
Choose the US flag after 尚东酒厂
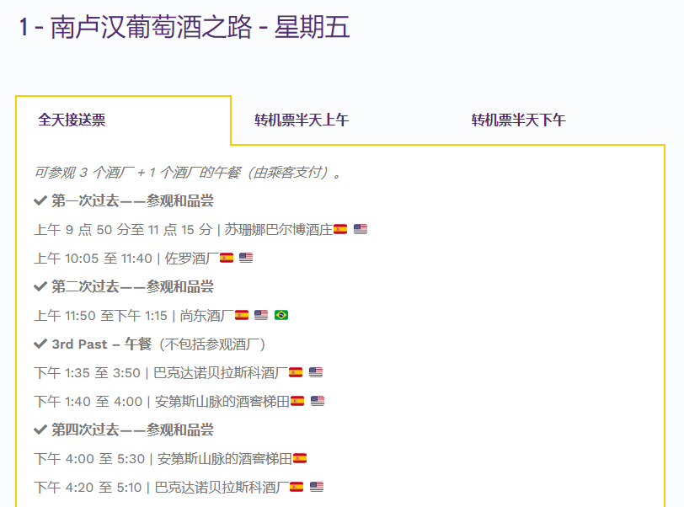click(261, 315)
